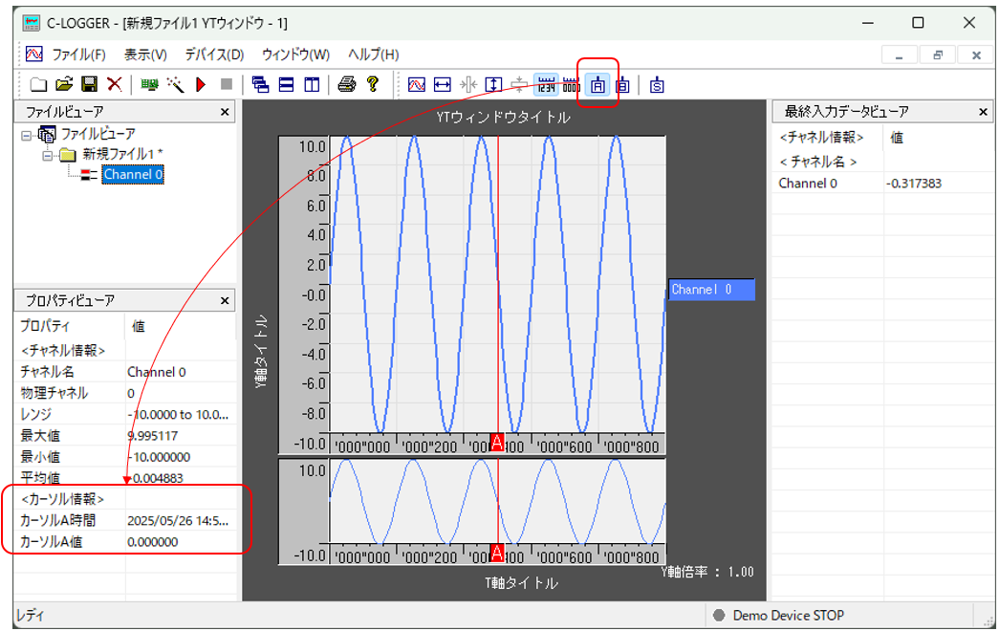Open the デバイス(D) menu

pyautogui.click(x=214, y=54)
